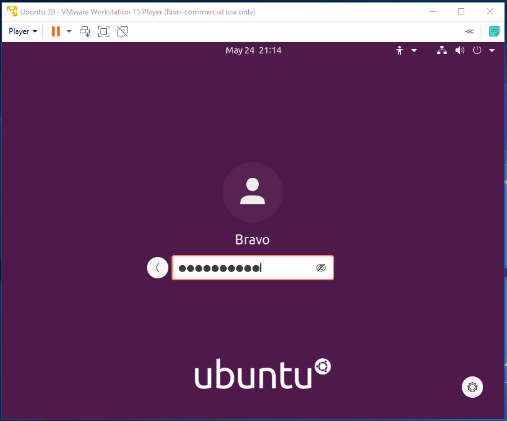Close the VMware Player window
Image resolution: width=507 pixels, height=421 pixels.
pos(490,12)
